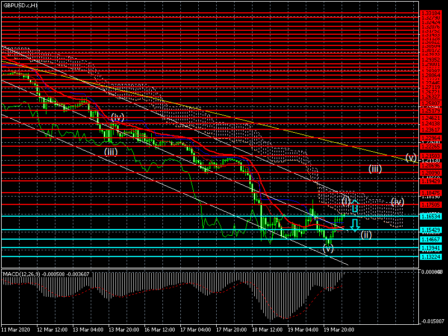The width and height of the screenshot is (448, 336).
Task: Click the 1.24138 price level label
Action: tap(431, 124)
